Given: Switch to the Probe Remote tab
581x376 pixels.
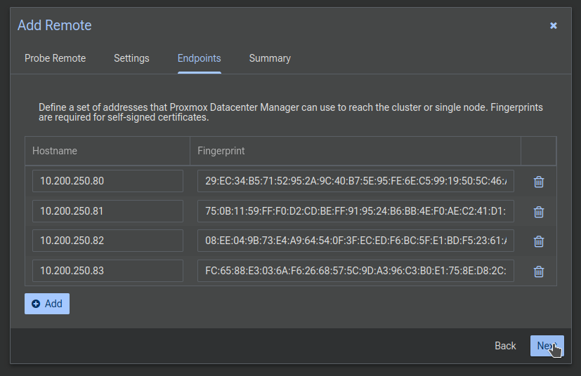Looking at the screenshot, I should 55,58.
